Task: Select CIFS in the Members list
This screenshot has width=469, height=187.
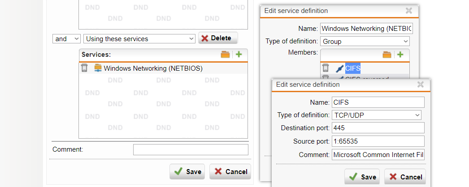Action: point(352,68)
